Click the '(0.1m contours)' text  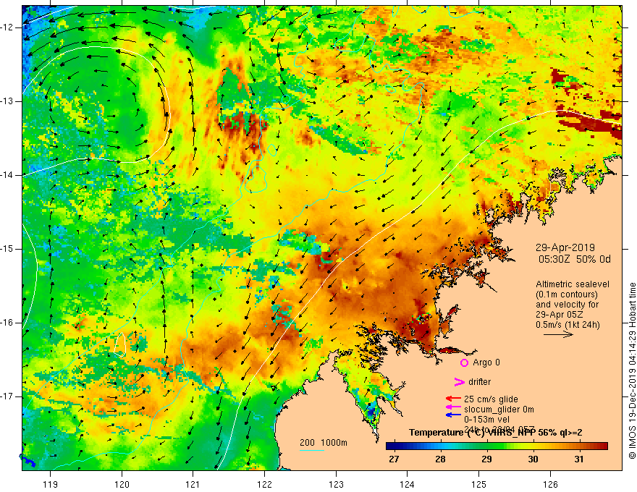point(566,294)
